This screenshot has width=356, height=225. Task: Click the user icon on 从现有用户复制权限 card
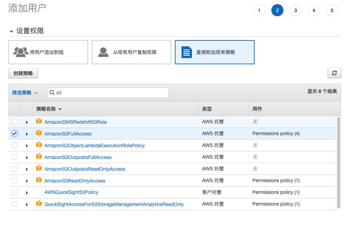coord(103,51)
